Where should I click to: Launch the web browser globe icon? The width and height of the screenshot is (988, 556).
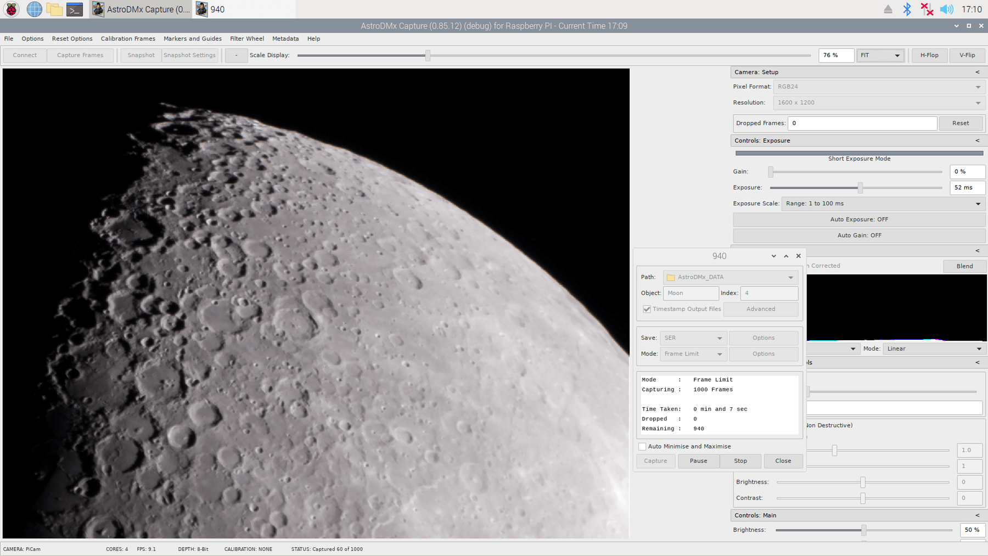(x=34, y=9)
